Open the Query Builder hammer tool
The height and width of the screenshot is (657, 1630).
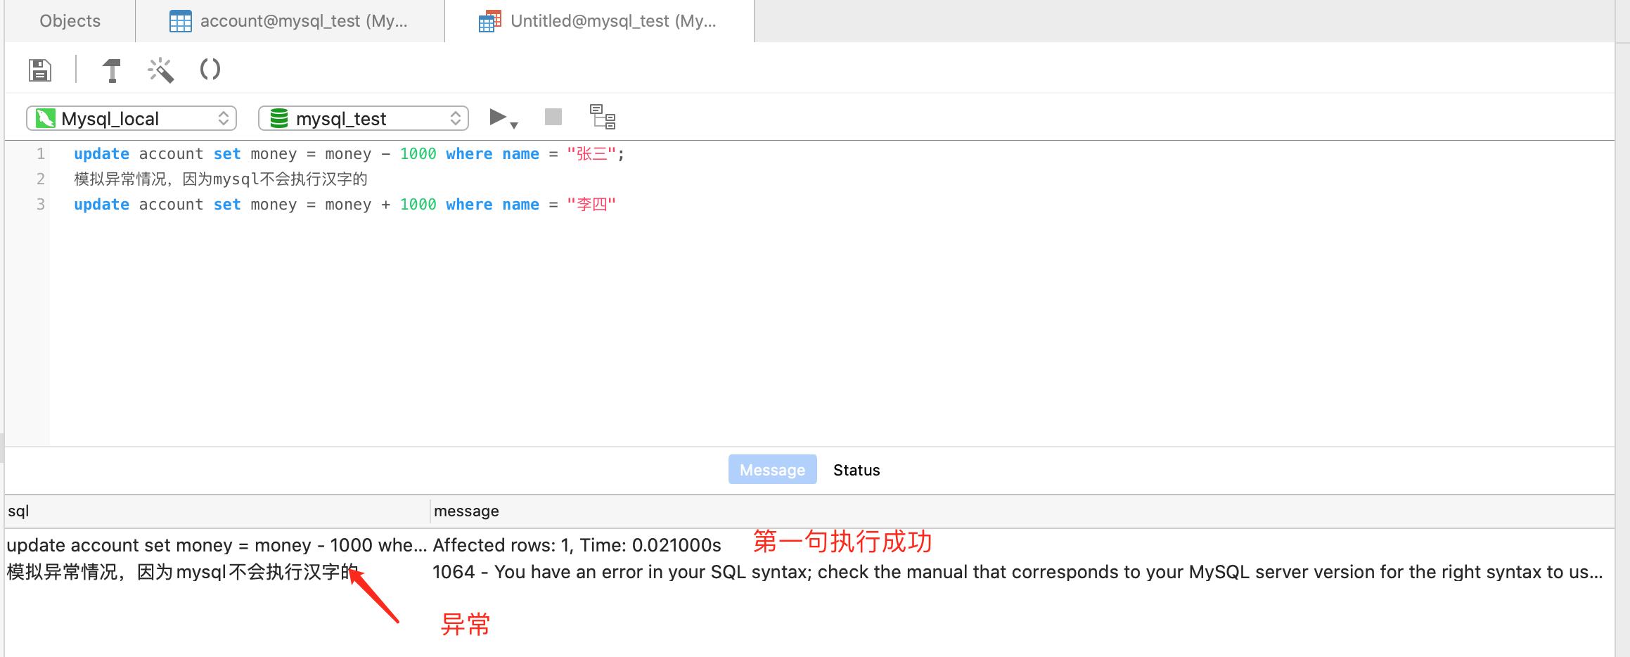[x=111, y=70]
